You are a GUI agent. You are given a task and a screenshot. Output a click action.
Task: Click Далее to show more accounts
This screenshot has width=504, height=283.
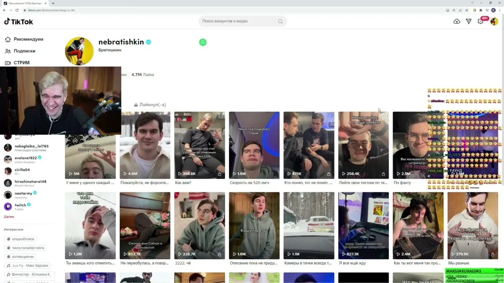[9, 217]
